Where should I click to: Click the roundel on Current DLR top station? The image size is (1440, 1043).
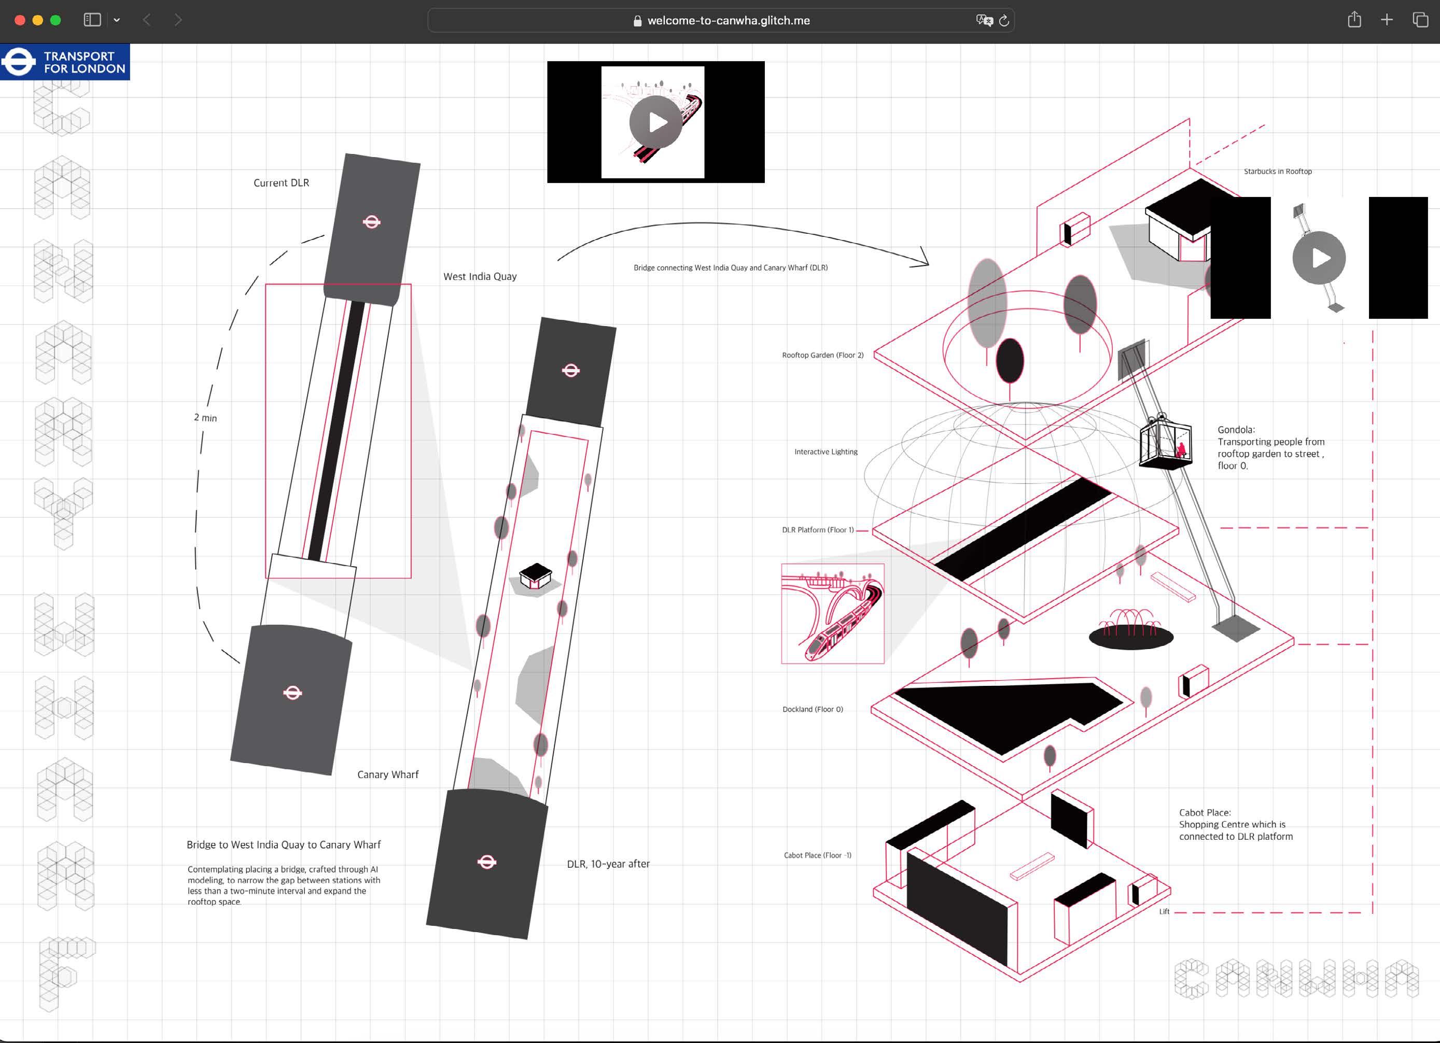point(371,221)
